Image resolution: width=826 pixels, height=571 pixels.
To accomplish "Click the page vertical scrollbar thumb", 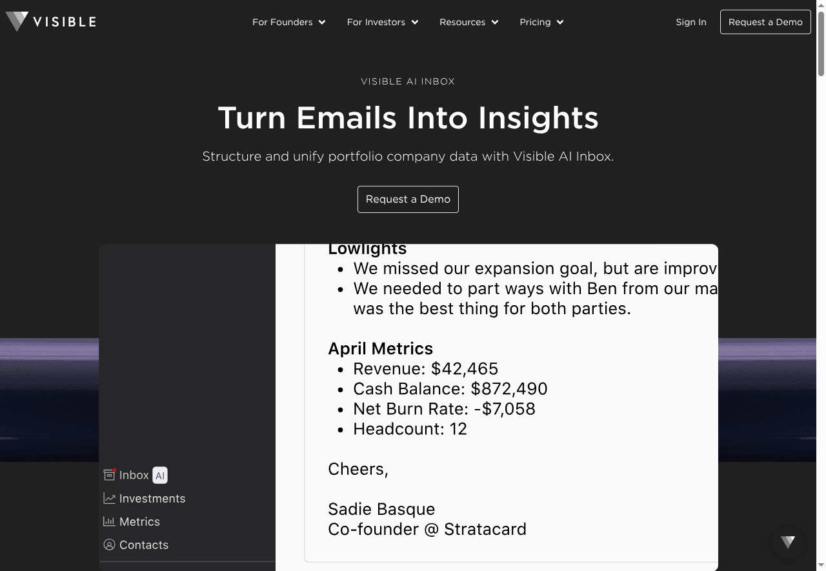I will [x=821, y=45].
